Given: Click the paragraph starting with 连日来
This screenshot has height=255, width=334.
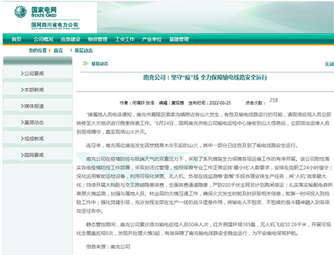Looking at the screenshot, I should 192,146.
